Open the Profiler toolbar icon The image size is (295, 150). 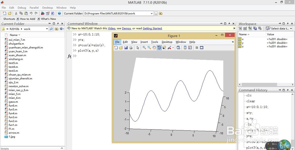pos(53,13)
